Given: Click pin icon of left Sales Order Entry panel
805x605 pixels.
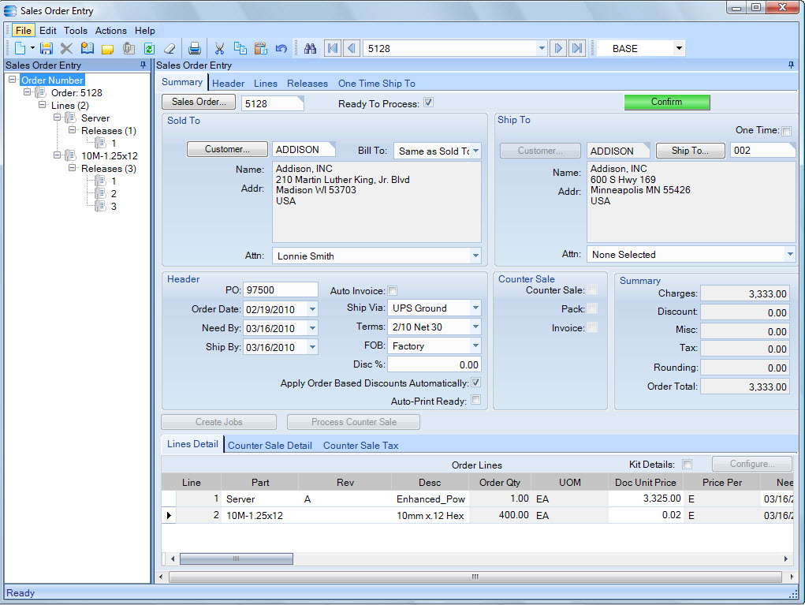Looking at the screenshot, I should (x=143, y=65).
